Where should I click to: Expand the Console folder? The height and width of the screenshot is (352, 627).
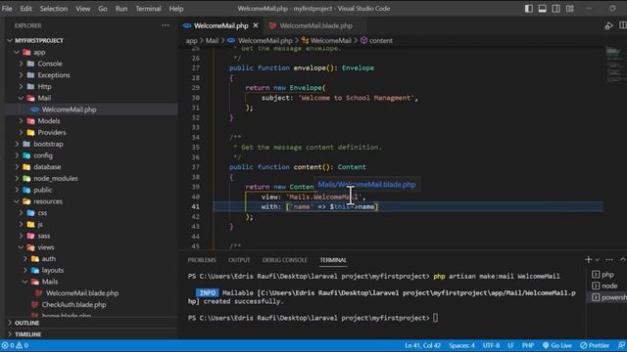pos(22,64)
